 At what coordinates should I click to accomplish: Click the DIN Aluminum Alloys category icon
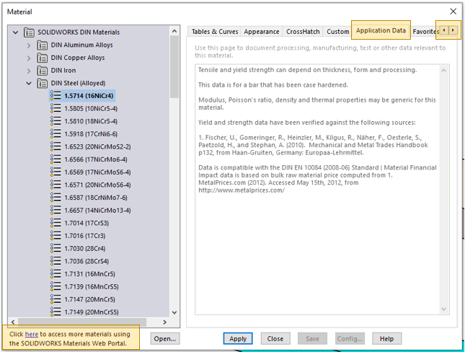(42, 45)
